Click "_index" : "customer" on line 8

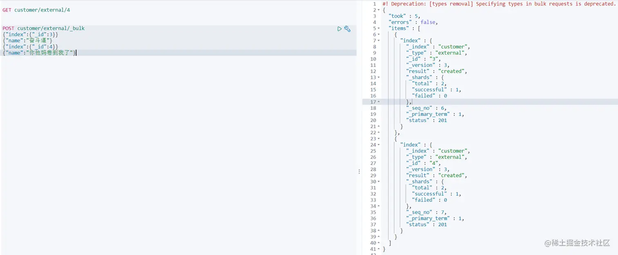point(438,47)
